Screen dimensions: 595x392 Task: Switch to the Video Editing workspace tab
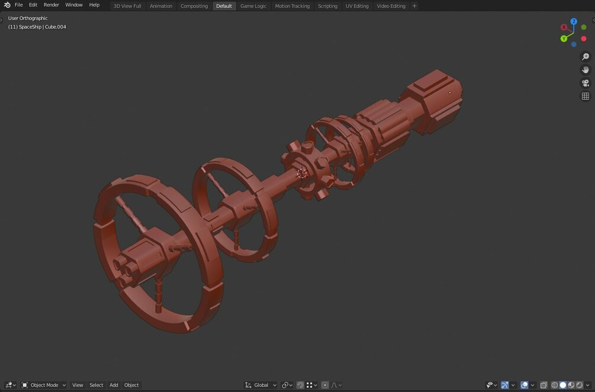(x=391, y=6)
